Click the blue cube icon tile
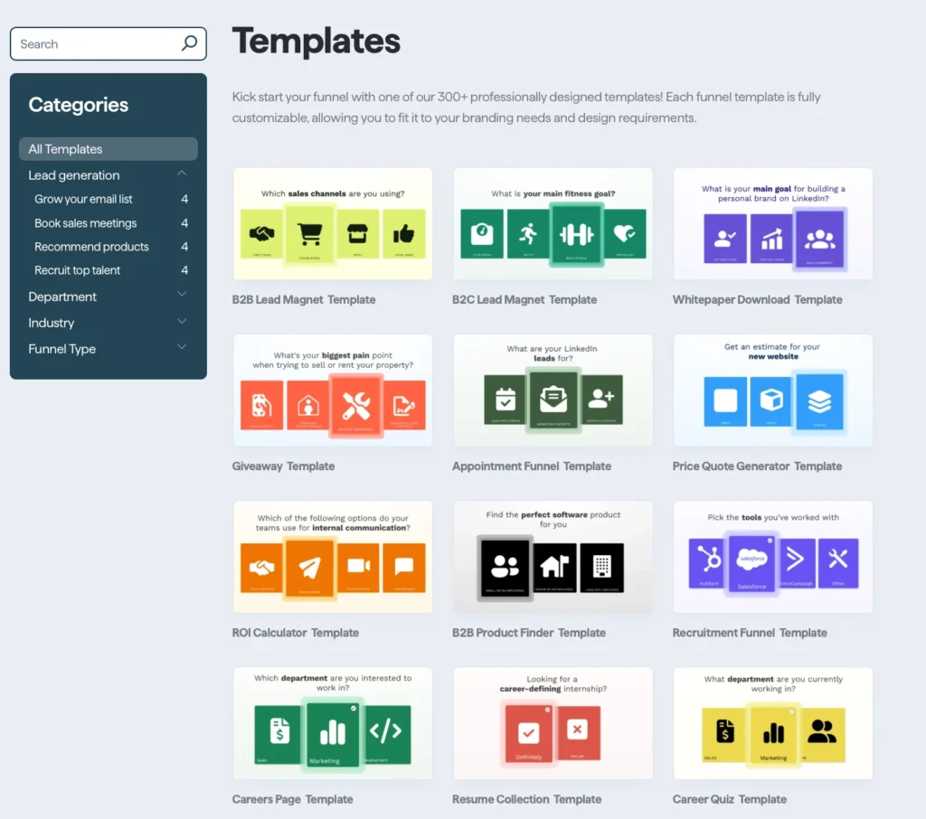This screenshot has height=819, width=926. pos(771,401)
